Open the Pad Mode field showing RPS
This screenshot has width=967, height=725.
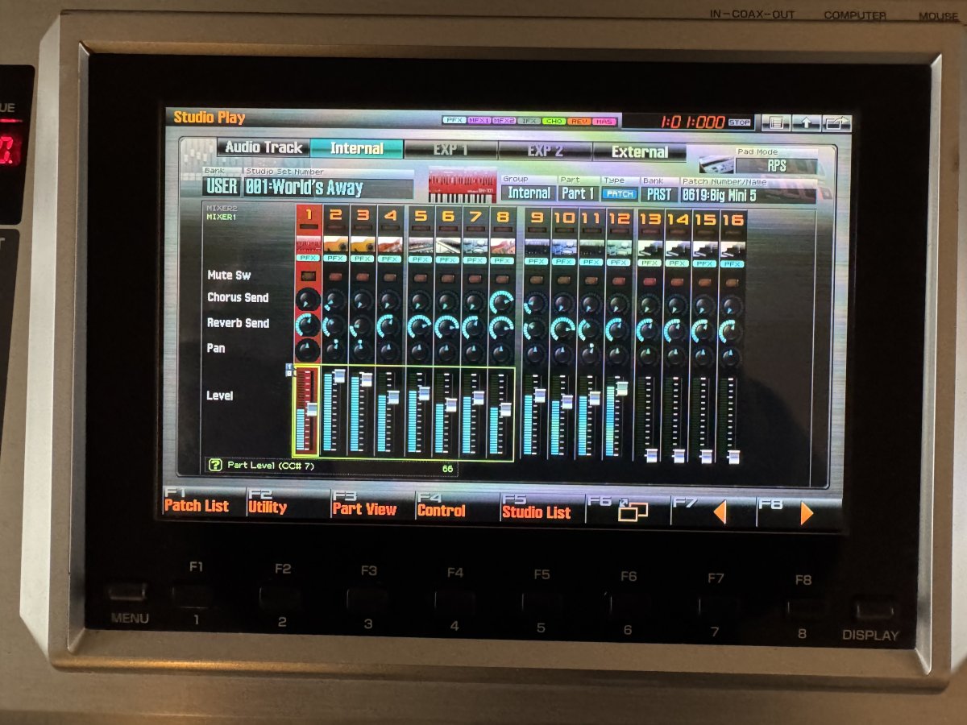point(776,166)
